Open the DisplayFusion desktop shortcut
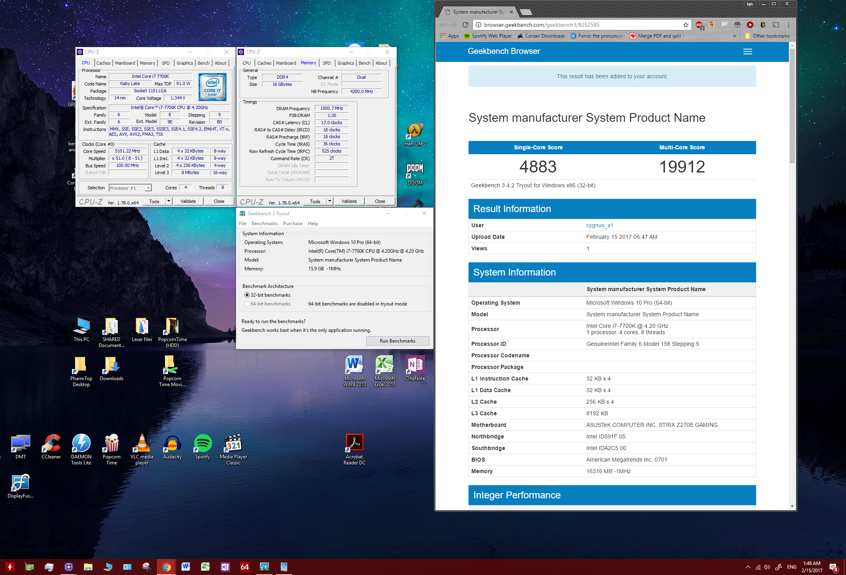The image size is (846, 575). (x=20, y=486)
